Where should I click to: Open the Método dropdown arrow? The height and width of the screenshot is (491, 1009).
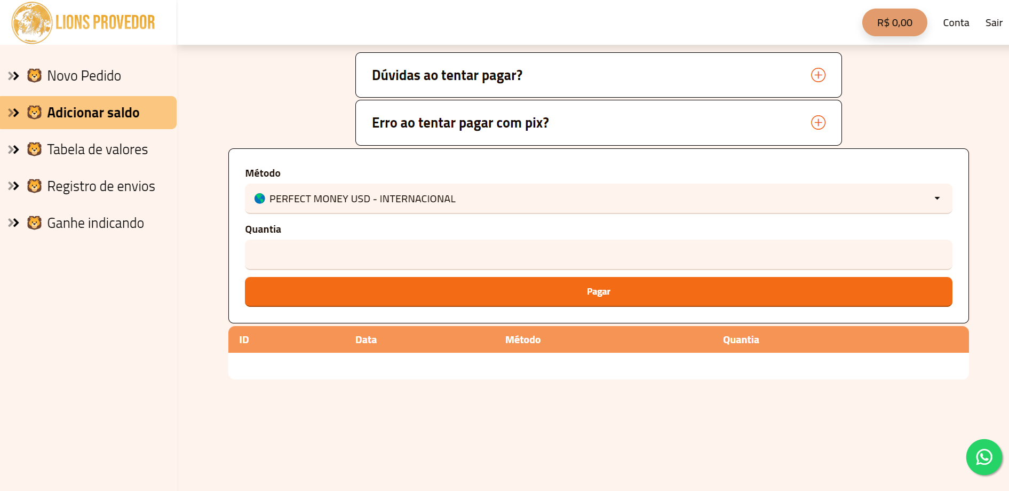[x=937, y=199]
